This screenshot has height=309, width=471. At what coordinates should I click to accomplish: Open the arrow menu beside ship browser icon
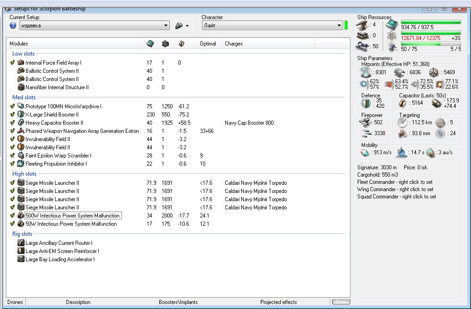coord(187,26)
